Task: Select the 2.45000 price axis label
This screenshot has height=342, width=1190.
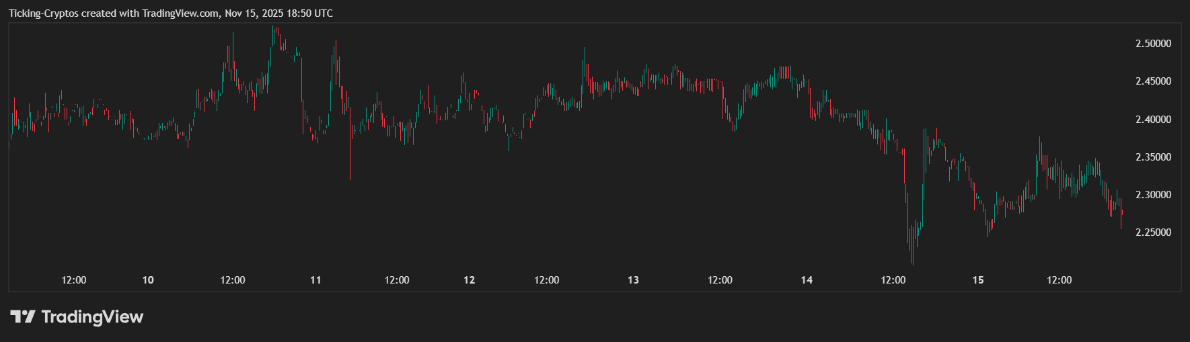Action: (x=1153, y=81)
